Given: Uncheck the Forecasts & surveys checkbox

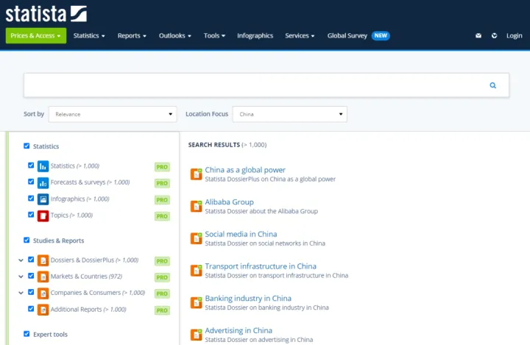Looking at the screenshot, I should point(31,182).
